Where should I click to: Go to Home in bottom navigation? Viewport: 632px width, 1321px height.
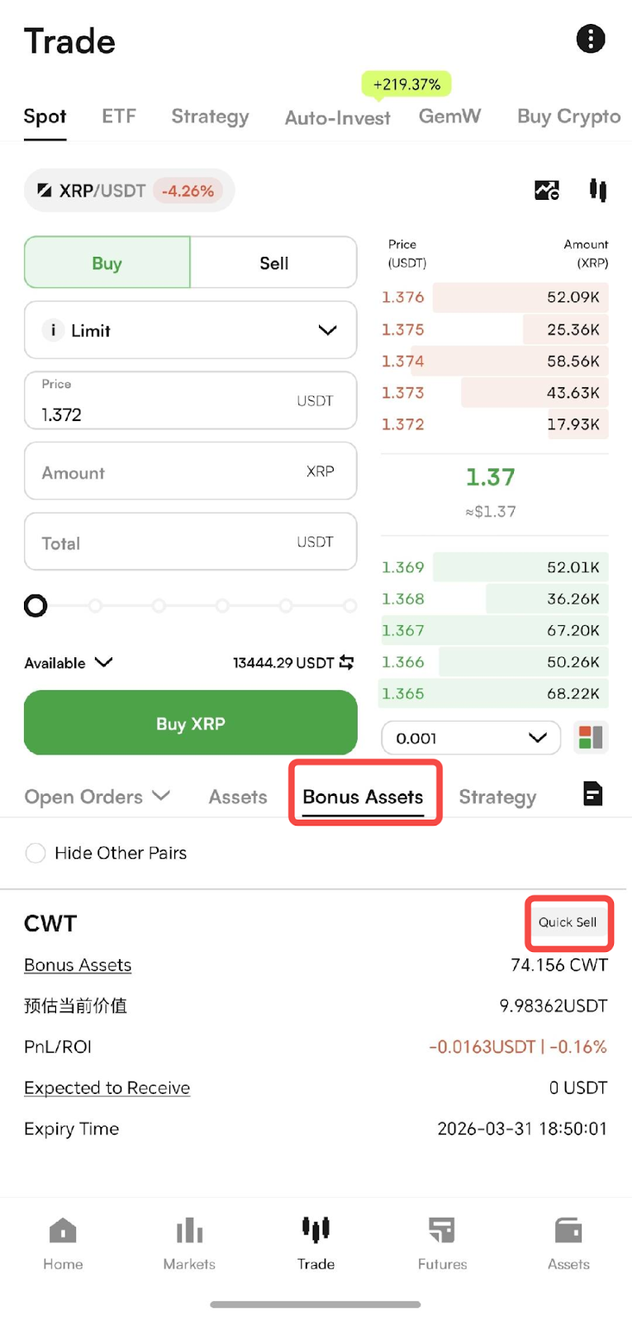point(63,1243)
